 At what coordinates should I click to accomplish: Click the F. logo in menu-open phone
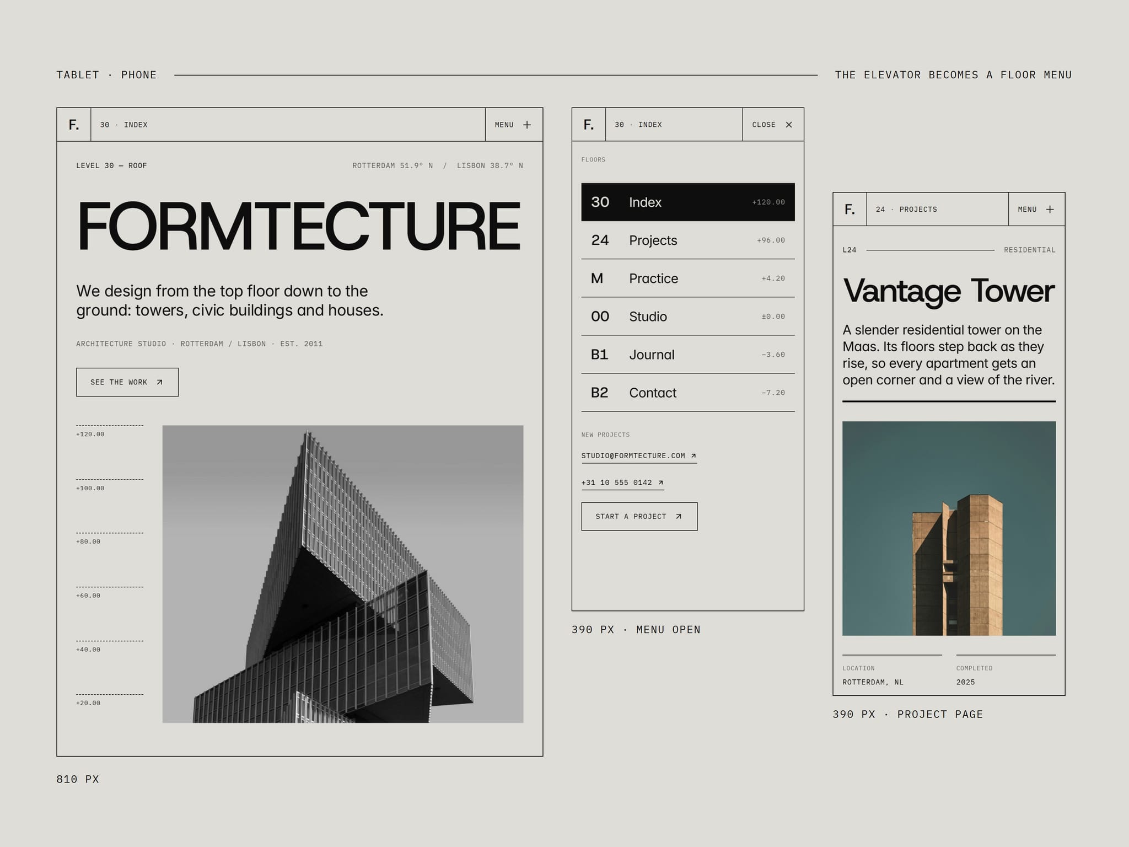click(x=589, y=125)
